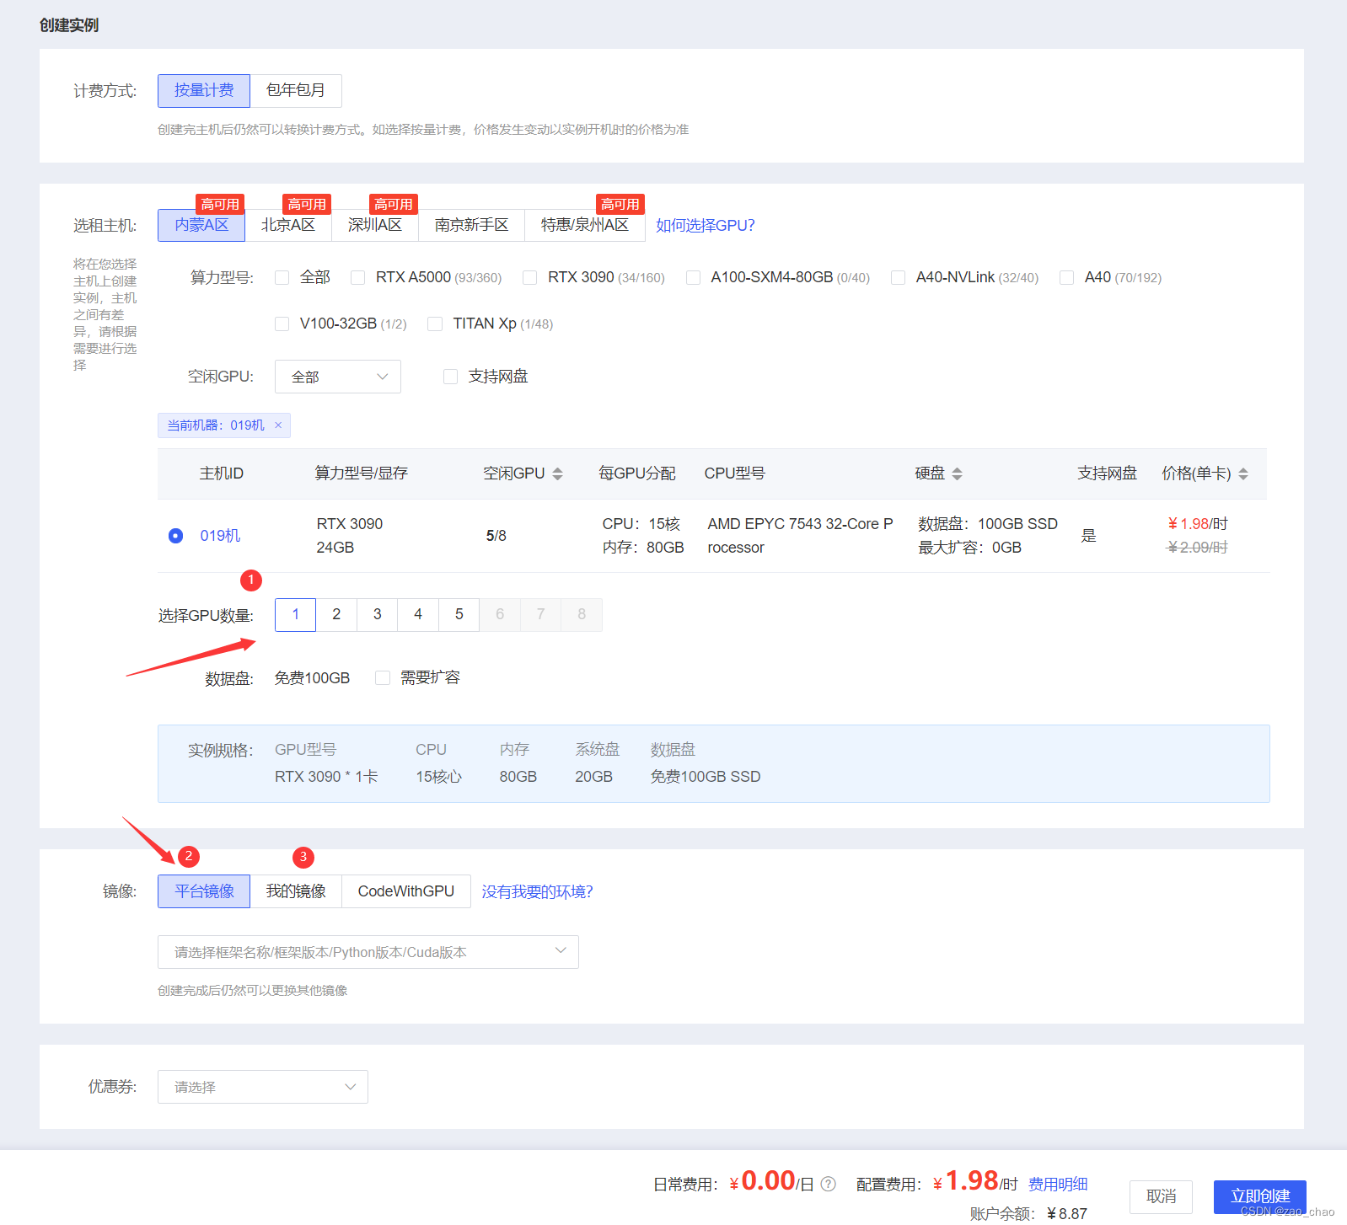Viewport: 1347px width, 1225px height.
Task: Open the framework/Python/Cuda image dropdown
Action: (x=368, y=952)
